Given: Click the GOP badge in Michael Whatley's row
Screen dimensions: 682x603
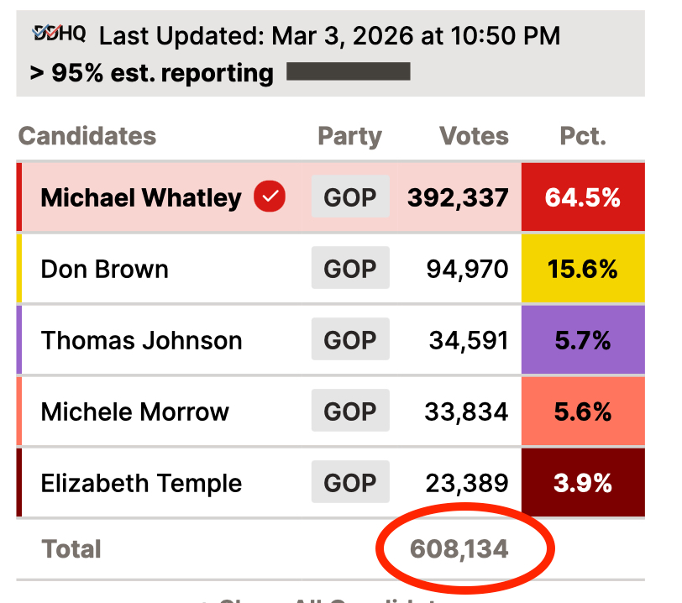Looking at the screenshot, I should click(x=350, y=197).
